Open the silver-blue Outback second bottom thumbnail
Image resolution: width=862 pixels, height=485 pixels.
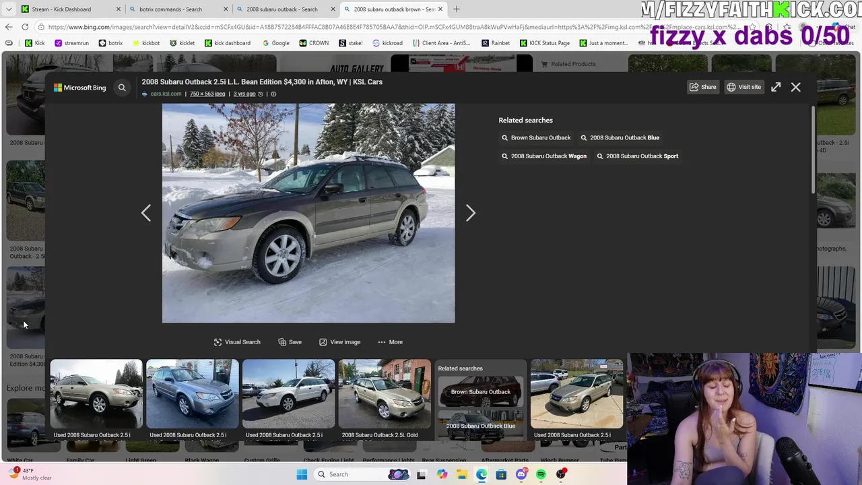[x=193, y=394]
